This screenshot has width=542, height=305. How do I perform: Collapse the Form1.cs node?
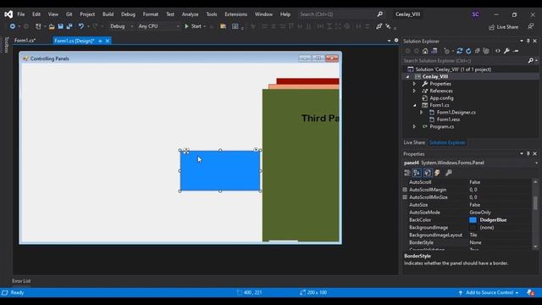(414, 105)
